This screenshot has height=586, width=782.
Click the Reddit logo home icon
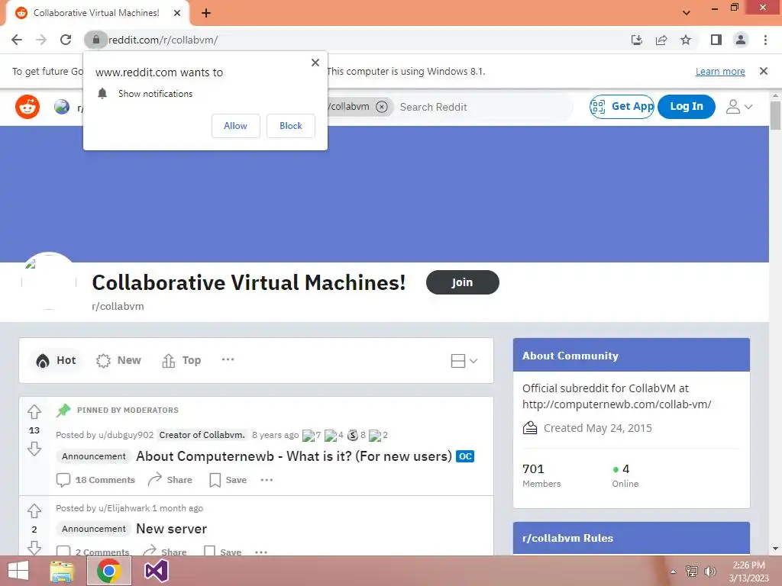click(x=27, y=107)
